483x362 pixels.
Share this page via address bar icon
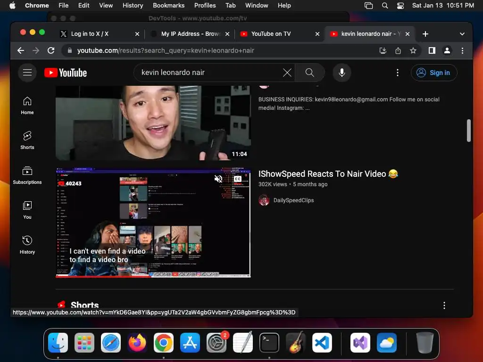point(398,50)
